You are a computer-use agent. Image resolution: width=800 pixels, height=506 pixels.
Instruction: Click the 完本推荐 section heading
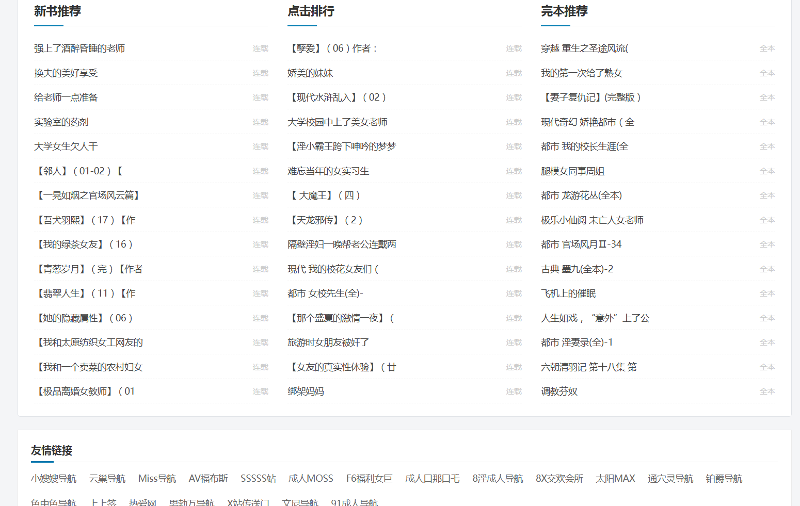coord(564,11)
